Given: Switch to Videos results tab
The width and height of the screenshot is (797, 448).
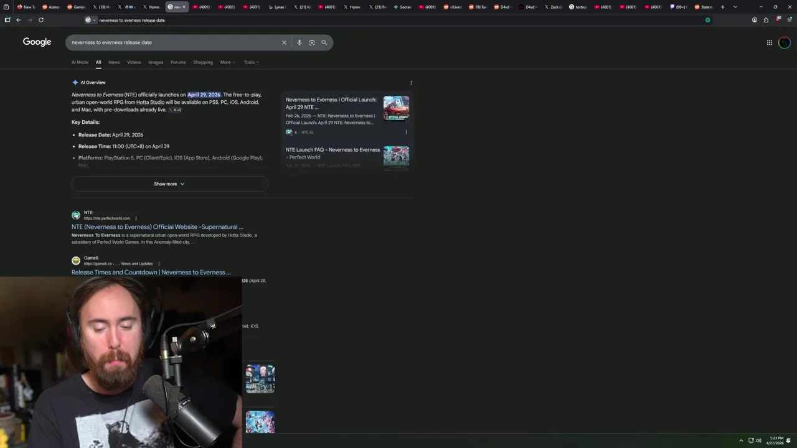Looking at the screenshot, I should [x=134, y=62].
